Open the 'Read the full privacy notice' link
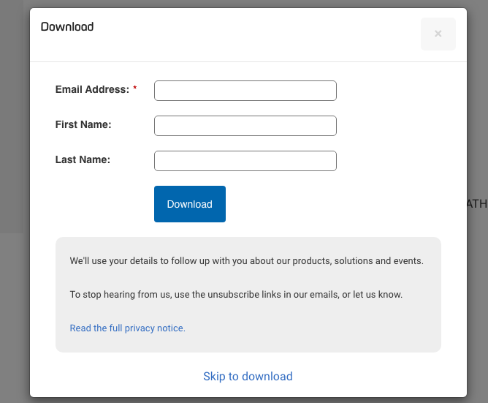This screenshot has width=488, height=403. 127,328
